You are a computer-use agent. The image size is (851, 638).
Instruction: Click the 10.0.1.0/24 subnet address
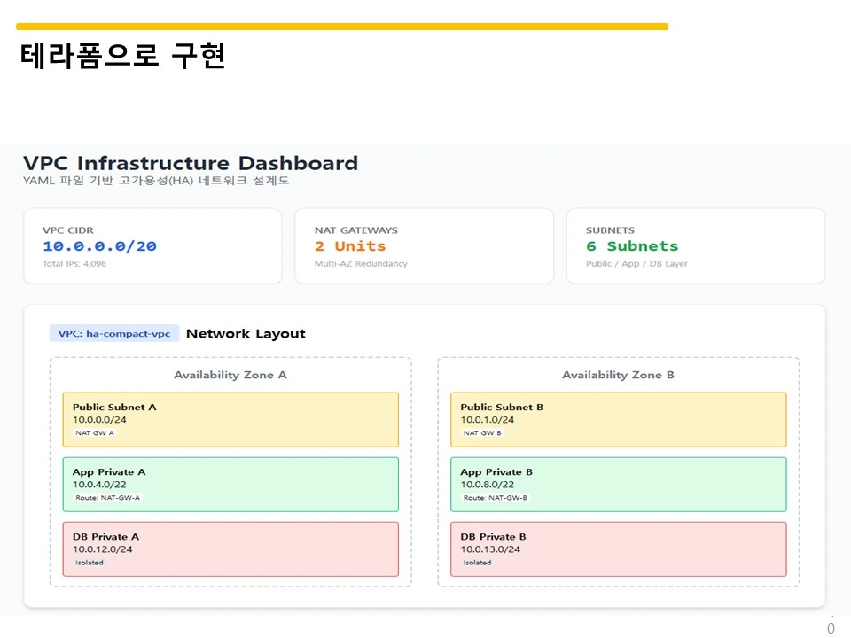point(488,420)
